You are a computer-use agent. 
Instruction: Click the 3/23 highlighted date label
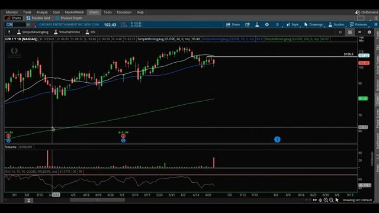click(56, 195)
